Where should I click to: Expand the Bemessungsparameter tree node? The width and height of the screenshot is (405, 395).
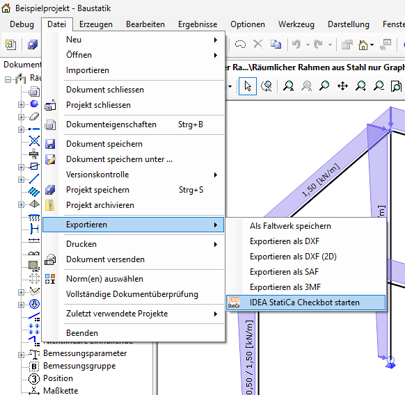21,355
